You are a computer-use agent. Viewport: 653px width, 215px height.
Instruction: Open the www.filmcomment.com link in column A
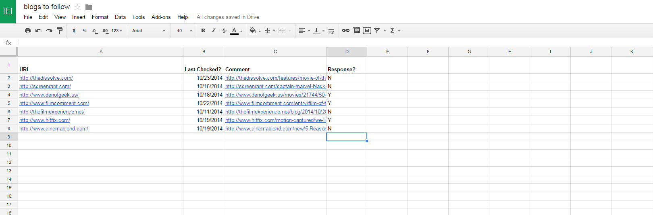click(54, 103)
